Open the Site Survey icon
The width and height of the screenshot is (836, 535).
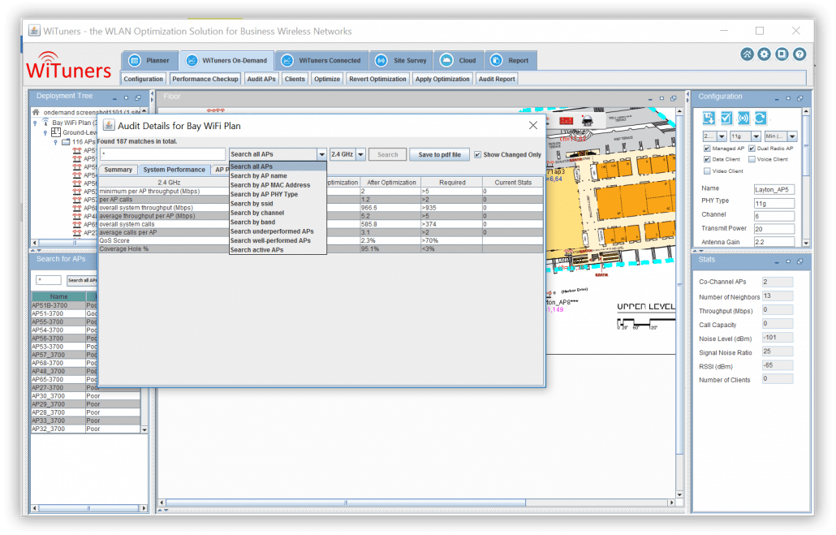point(381,60)
